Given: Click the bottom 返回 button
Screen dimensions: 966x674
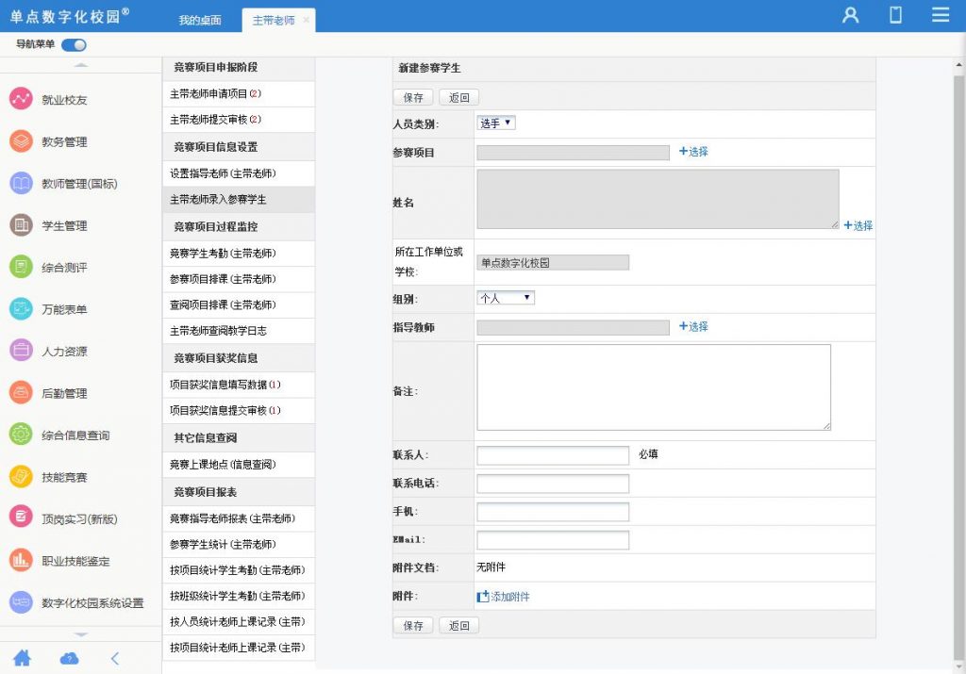Looking at the screenshot, I should [459, 625].
